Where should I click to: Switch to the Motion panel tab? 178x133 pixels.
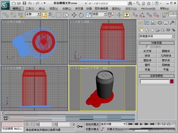point(160,23)
